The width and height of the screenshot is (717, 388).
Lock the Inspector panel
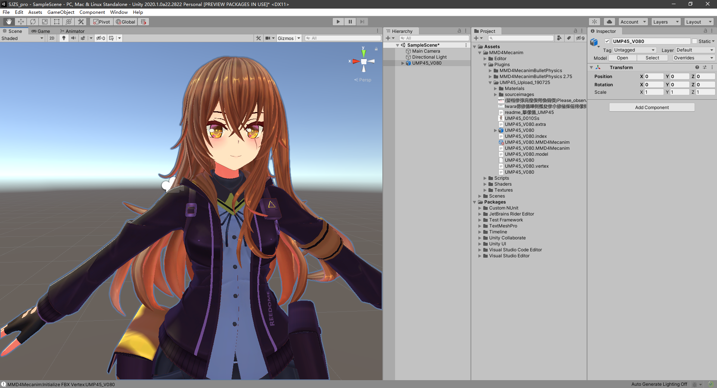(705, 31)
